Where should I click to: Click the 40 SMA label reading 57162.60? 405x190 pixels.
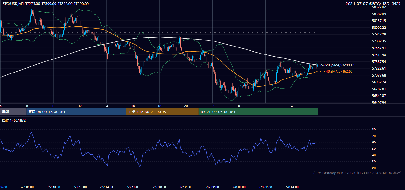(336, 71)
